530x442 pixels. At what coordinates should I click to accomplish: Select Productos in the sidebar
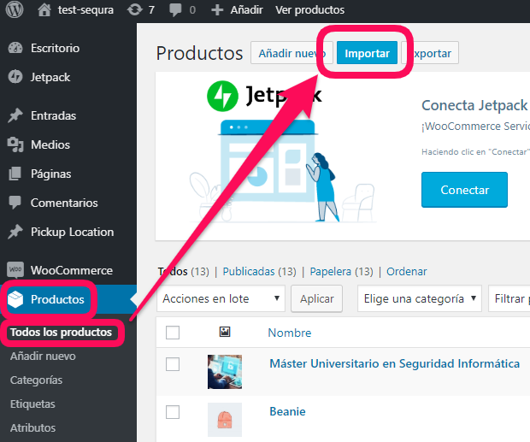click(57, 299)
